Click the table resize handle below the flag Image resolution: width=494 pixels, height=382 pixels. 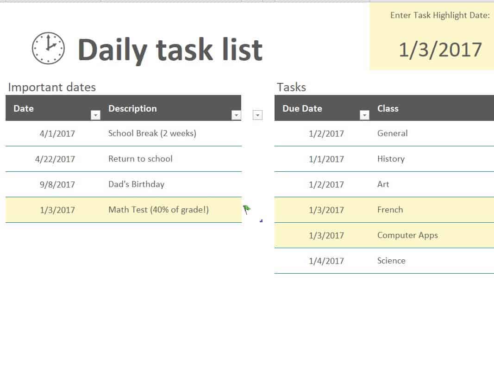pos(261,221)
